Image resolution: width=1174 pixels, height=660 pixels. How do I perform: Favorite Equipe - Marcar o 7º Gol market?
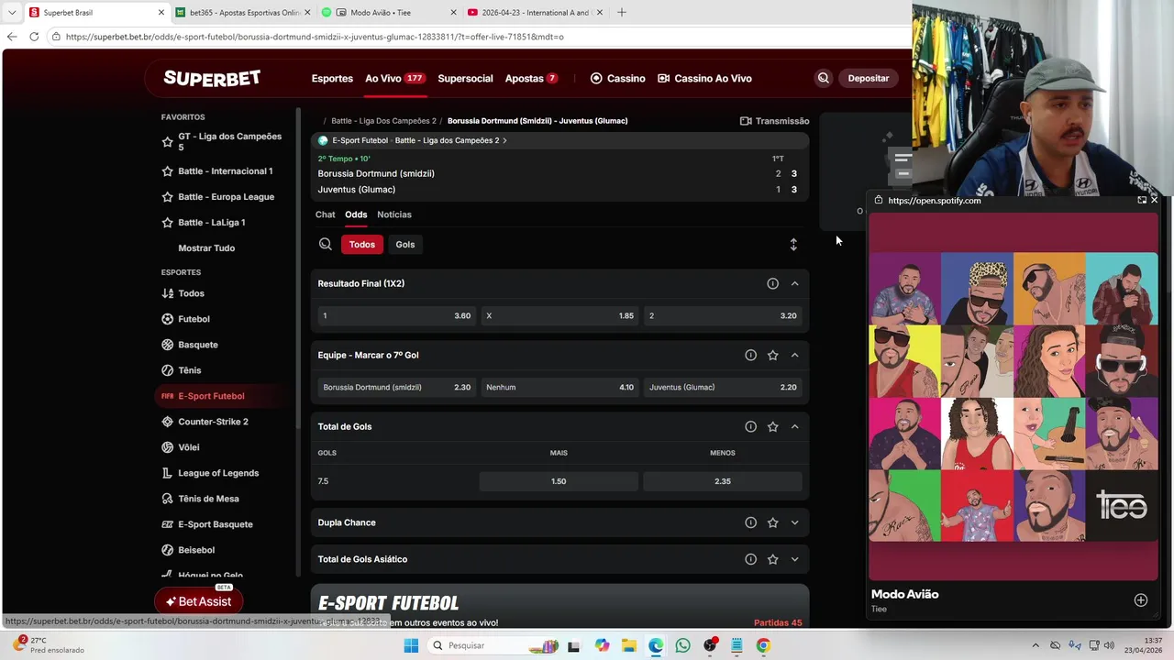772,355
